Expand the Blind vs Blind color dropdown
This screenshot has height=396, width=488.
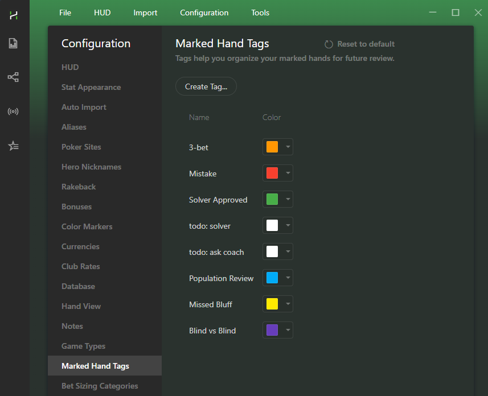[x=288, y=330]
